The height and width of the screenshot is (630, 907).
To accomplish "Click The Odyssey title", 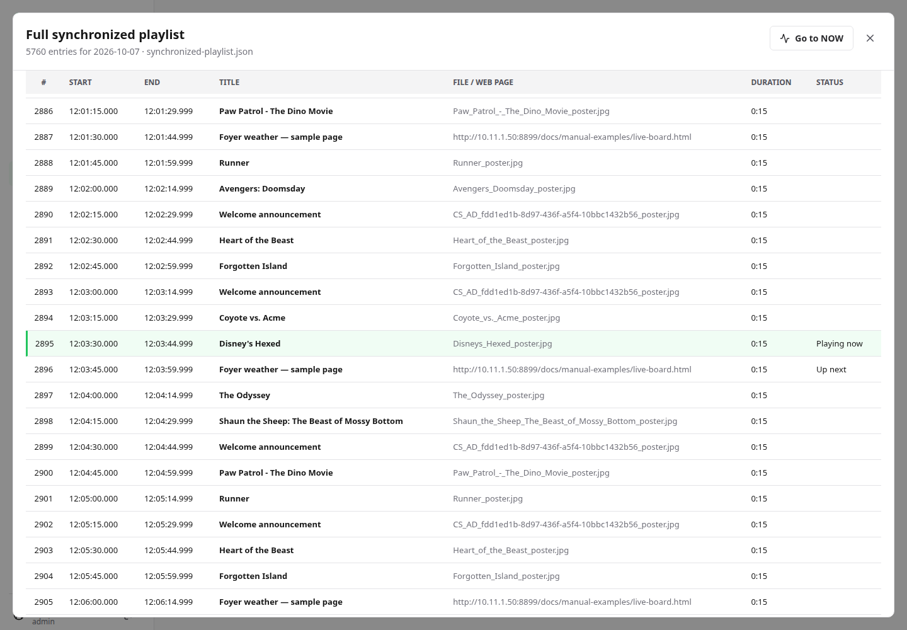I will pyautogui.click(x=244, y=396).
